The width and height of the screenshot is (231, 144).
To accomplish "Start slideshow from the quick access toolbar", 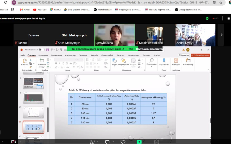I will (61, 50).
